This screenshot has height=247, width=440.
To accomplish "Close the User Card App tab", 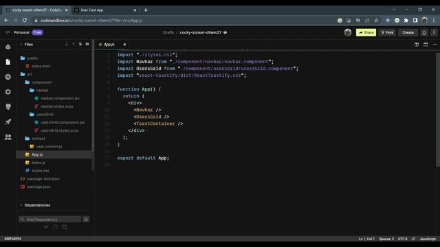I will [135, 10].
